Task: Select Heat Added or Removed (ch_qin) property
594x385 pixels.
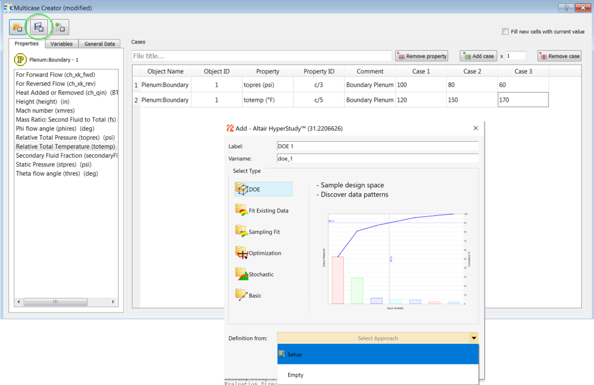Action: coord(67,93)
